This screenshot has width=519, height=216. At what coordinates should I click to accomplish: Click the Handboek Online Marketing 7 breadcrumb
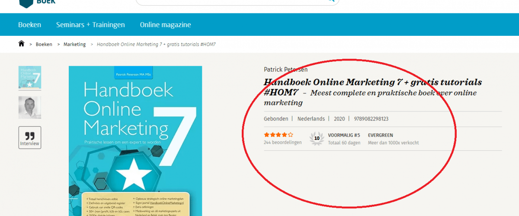click(156, 44)
